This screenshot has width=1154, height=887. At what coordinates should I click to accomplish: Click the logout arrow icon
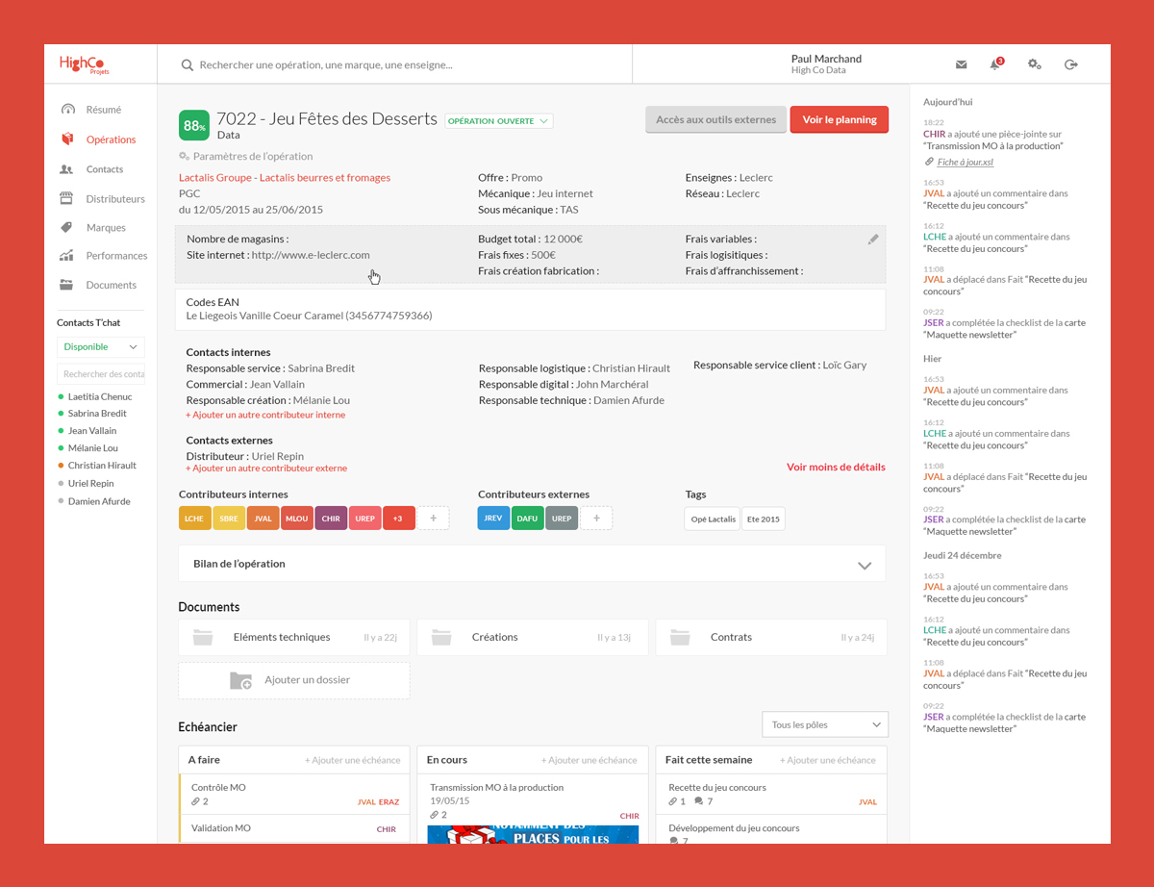tap(1071, 64)
